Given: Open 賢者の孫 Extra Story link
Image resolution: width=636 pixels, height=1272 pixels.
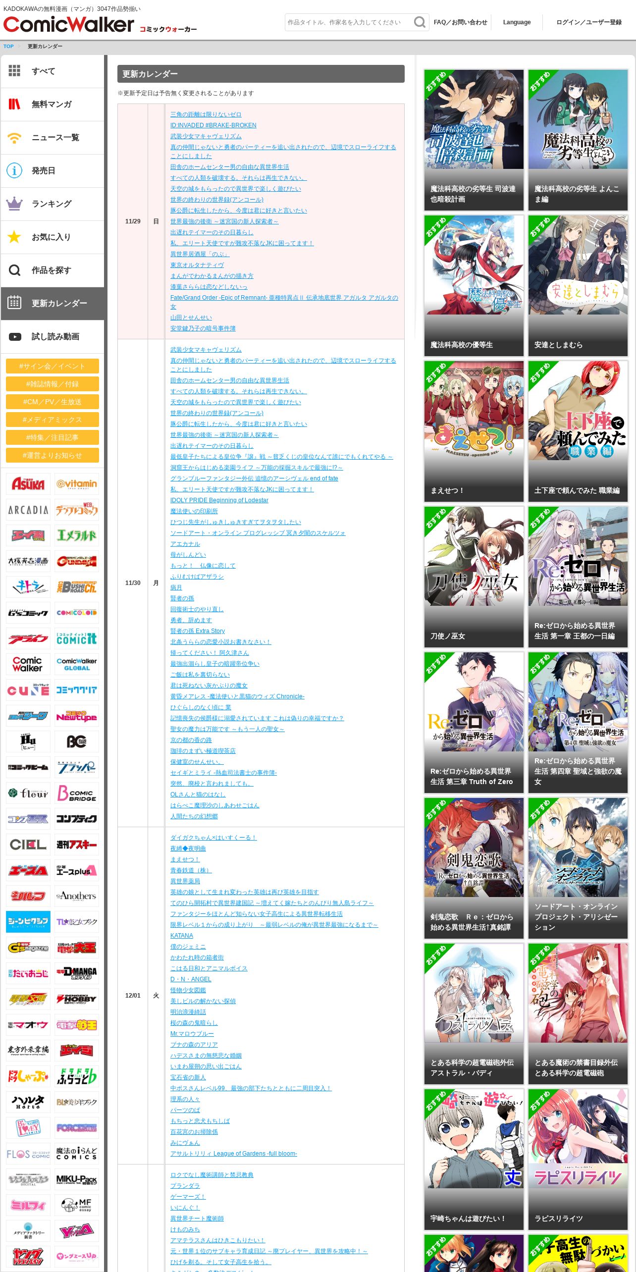Looking at the screenshot, I should pyautogui.click(x=198, y=631).
